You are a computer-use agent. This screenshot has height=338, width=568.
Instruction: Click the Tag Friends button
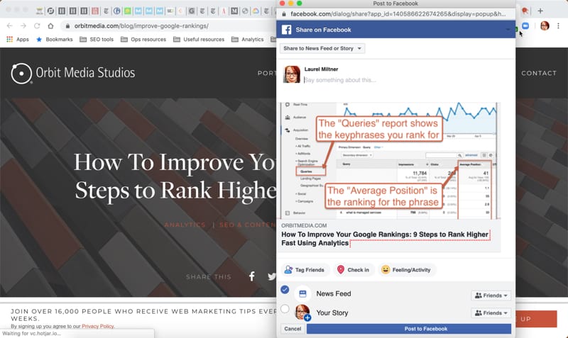[305, 270]
